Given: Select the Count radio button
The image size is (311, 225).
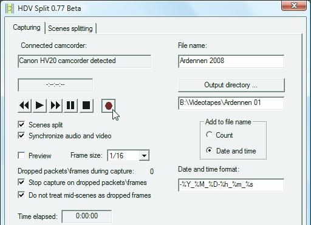Looking at the screenshot, I should pos(209,135).
